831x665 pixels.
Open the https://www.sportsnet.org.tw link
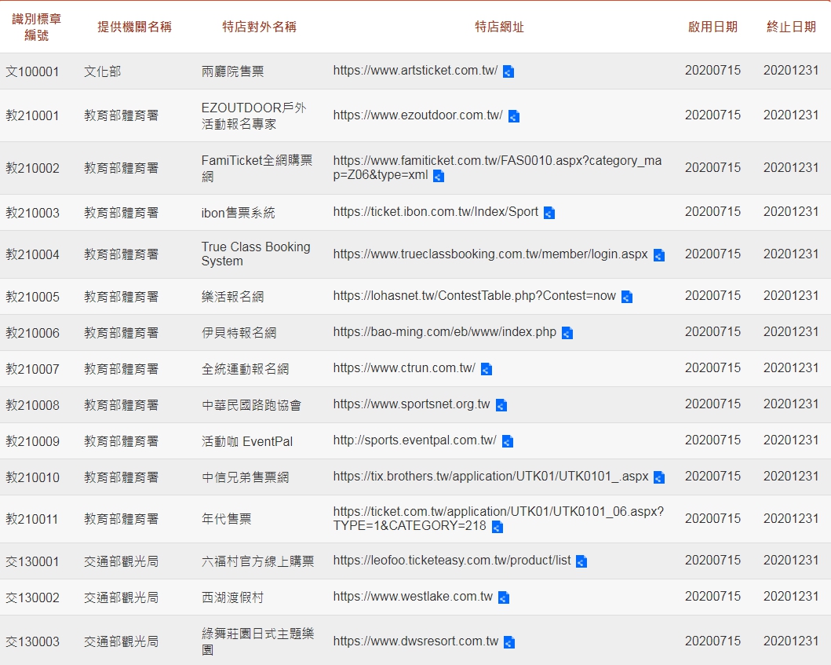click(x=411, y=404)
